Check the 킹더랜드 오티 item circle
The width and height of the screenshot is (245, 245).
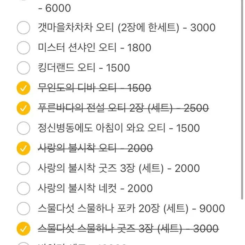[x=24, y=68]
